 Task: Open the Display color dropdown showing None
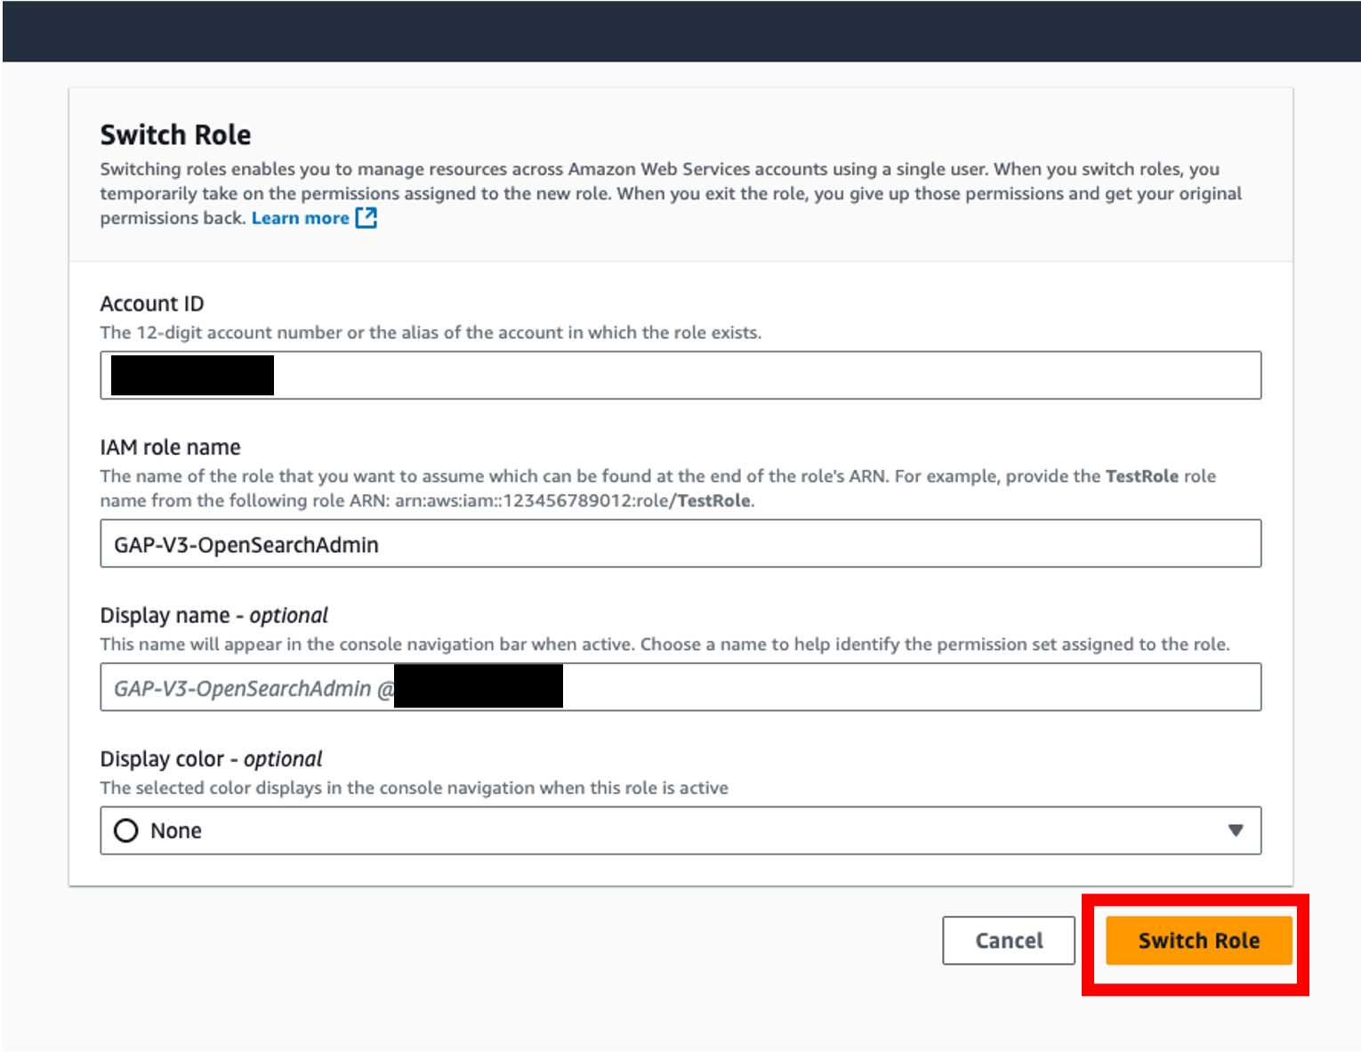point(680,830)
